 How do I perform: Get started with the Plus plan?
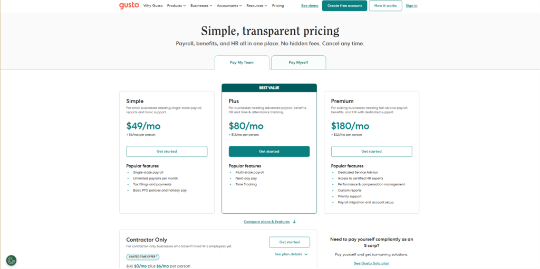point(269,152)
